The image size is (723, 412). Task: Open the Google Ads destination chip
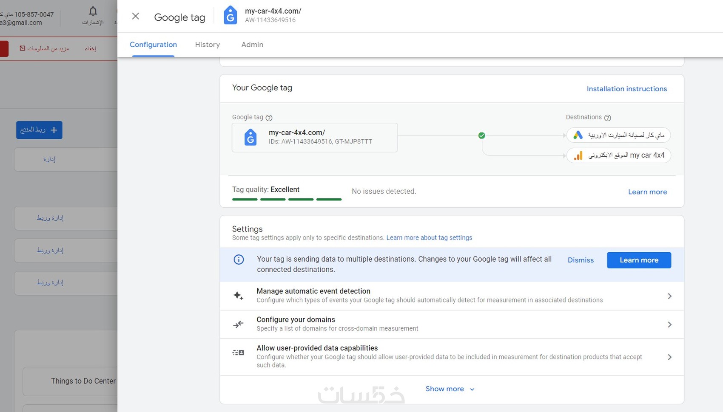[x=618, y=135]
